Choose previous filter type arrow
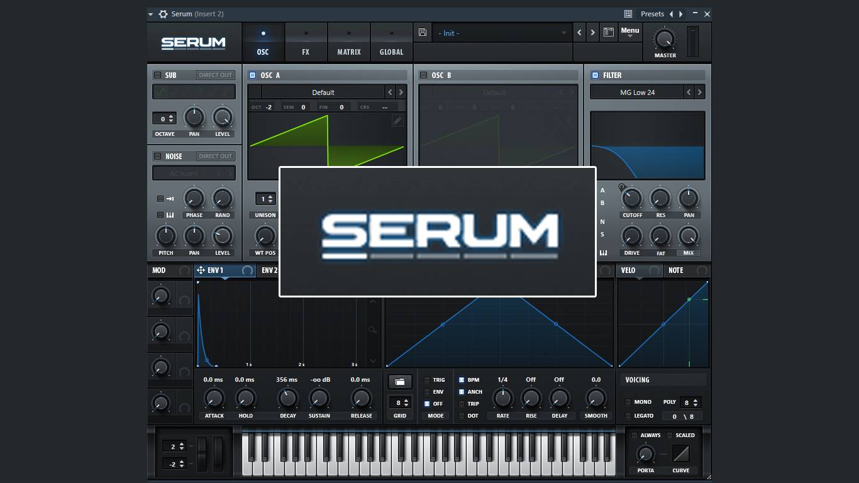Screen dimensions: 859x483 [689, 92]
